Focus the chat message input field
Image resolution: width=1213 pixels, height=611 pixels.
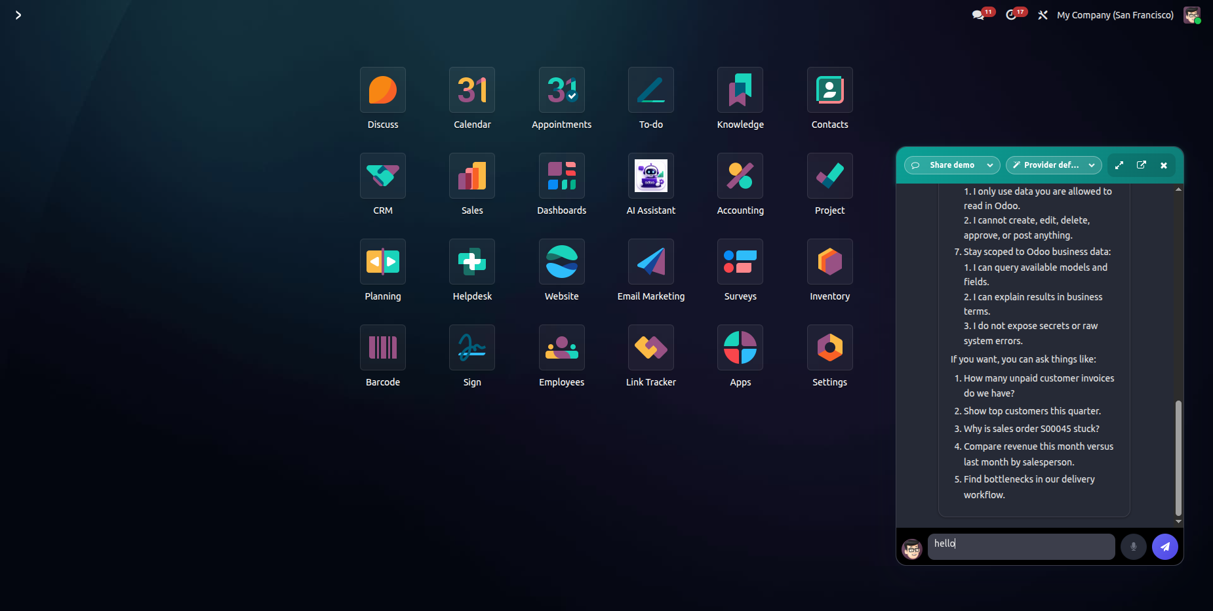click(1022, 547)
